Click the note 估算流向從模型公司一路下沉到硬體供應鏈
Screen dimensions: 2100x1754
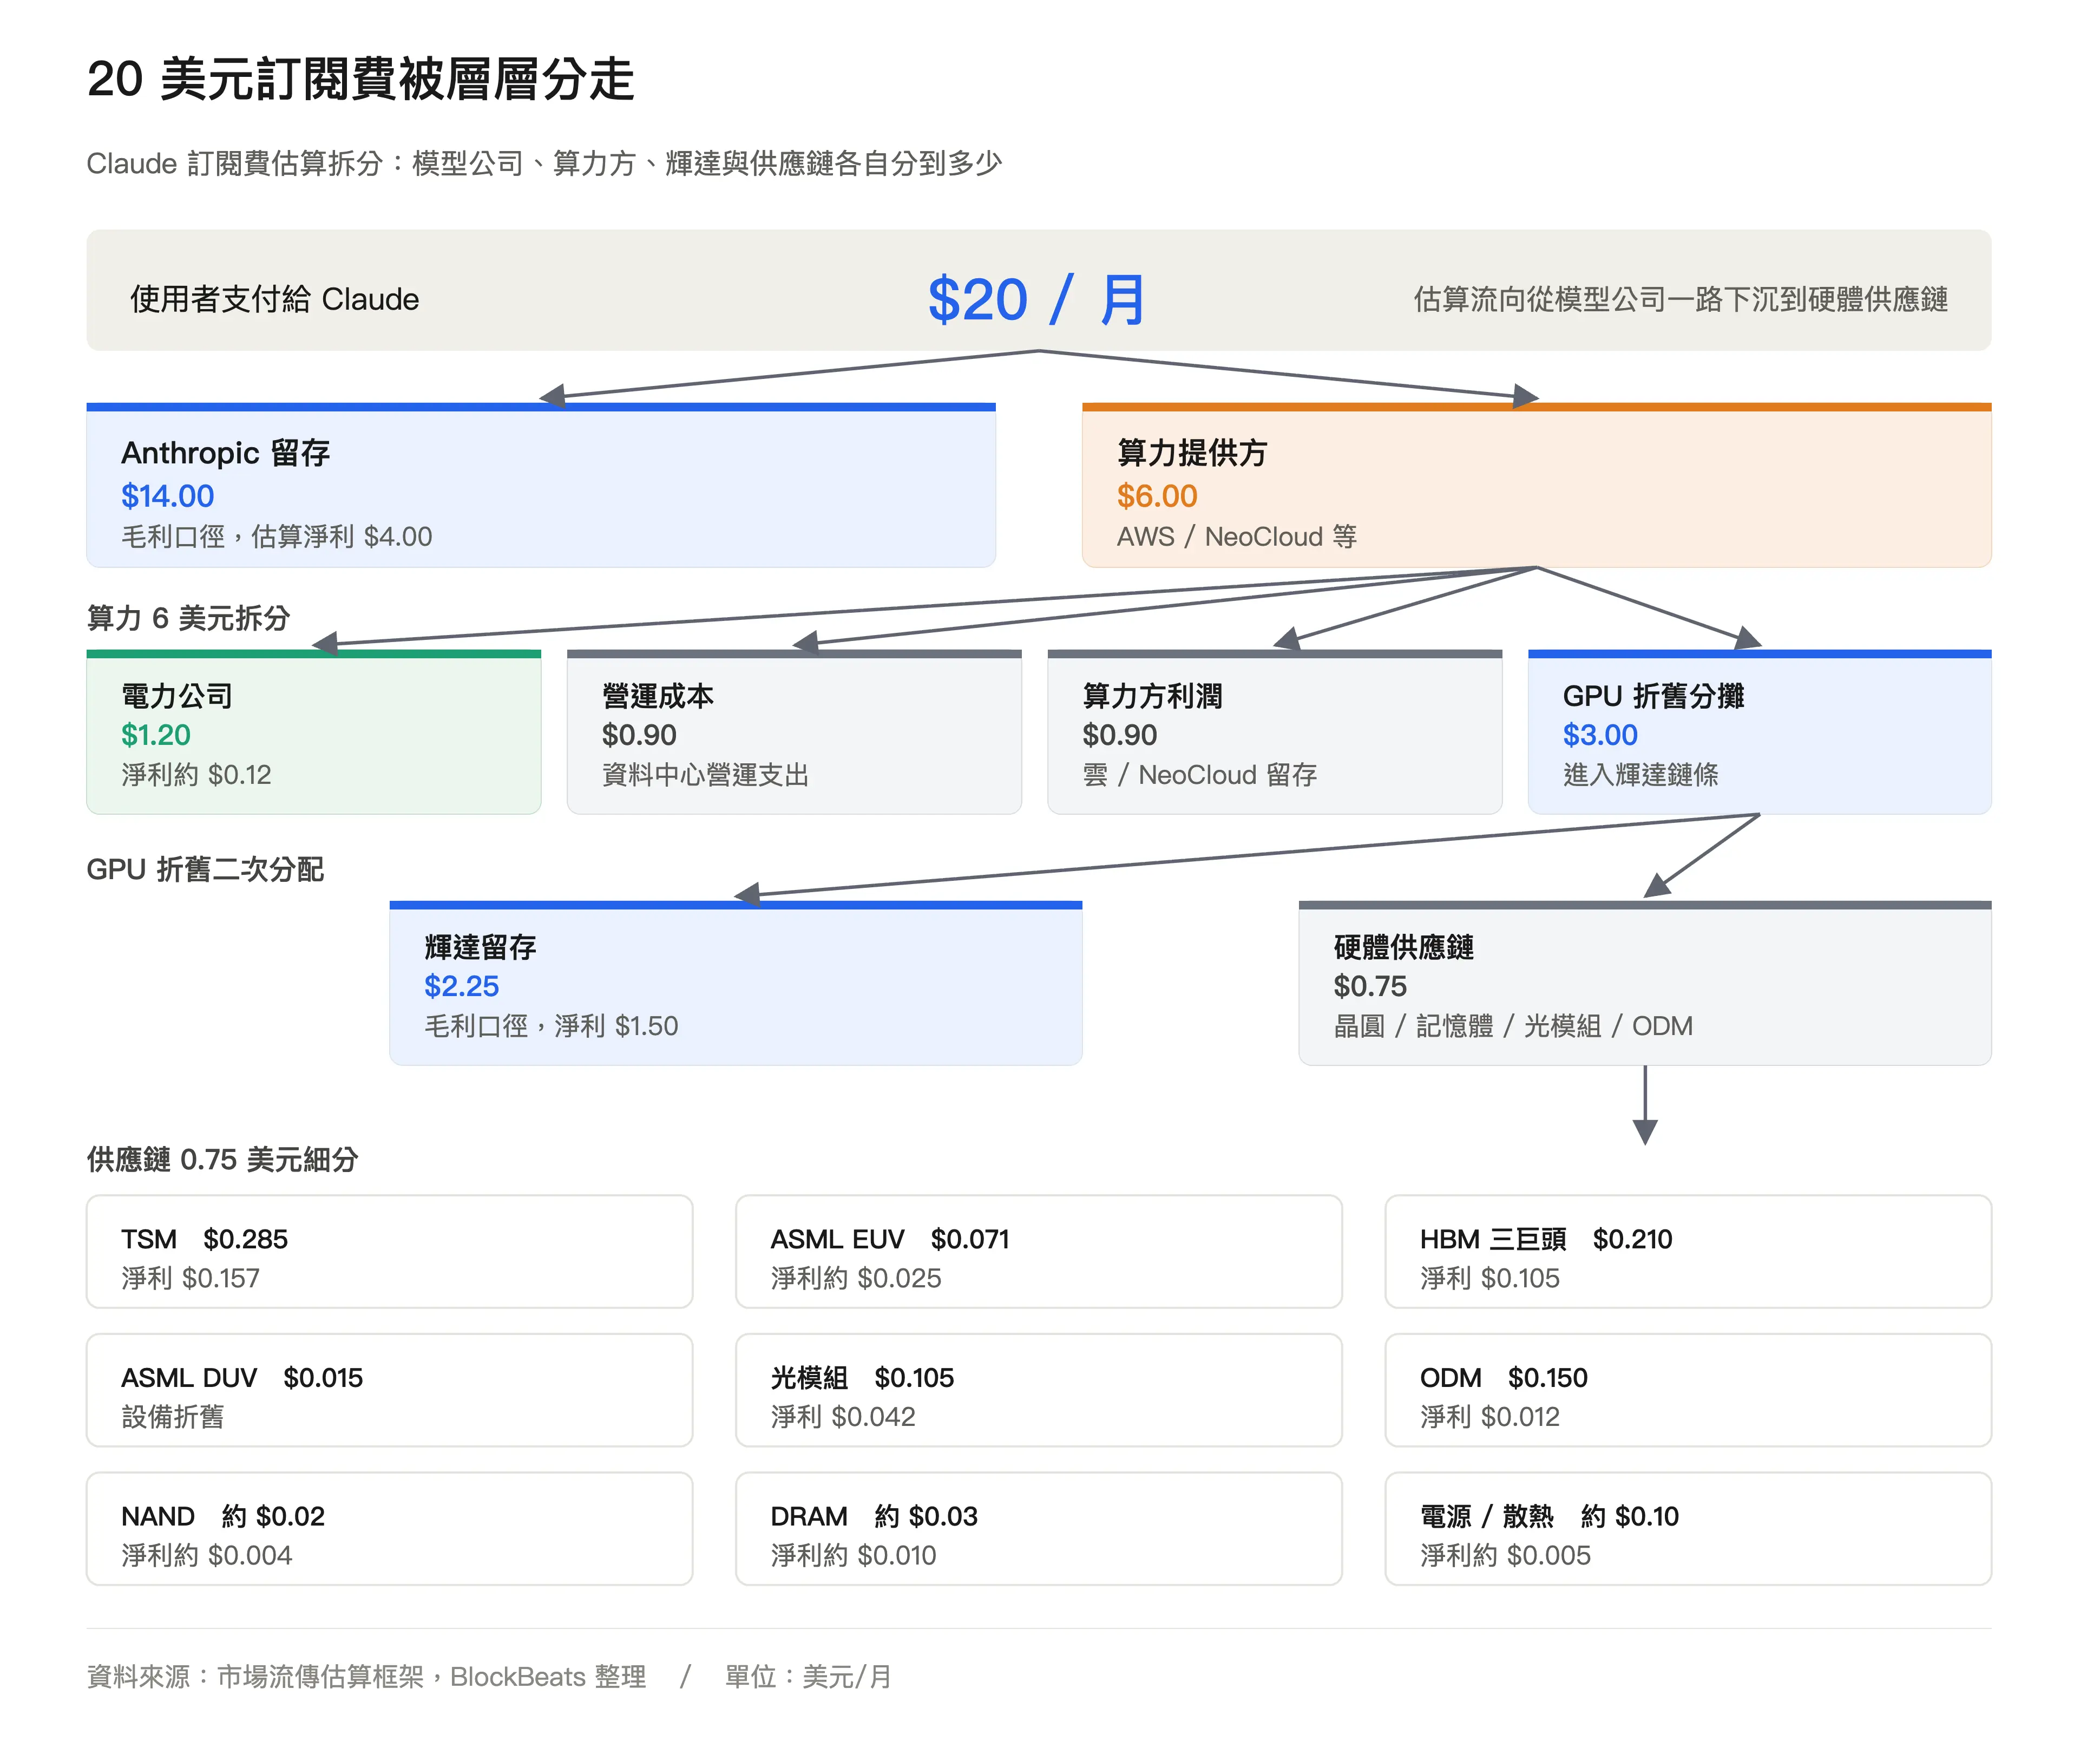(1680, 299)
